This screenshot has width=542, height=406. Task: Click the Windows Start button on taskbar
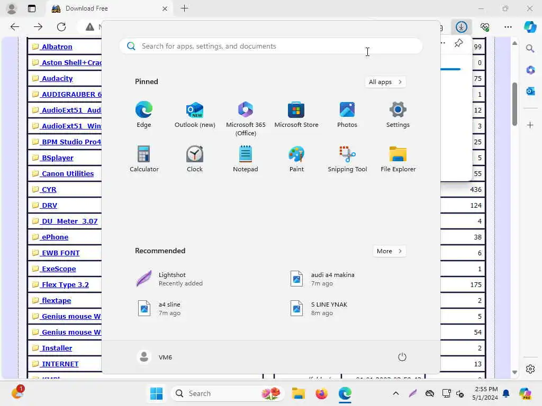[156, 393]
